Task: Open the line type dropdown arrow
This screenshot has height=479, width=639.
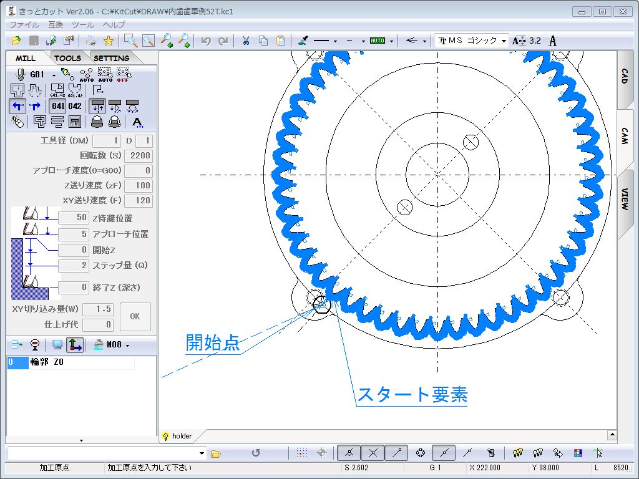Action: 335,41
